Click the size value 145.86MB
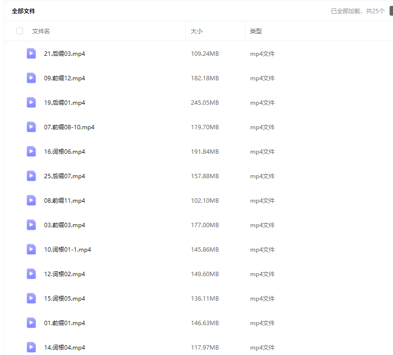Image resolution: width=393 pixels, height=355 pixels. point(205,250)
